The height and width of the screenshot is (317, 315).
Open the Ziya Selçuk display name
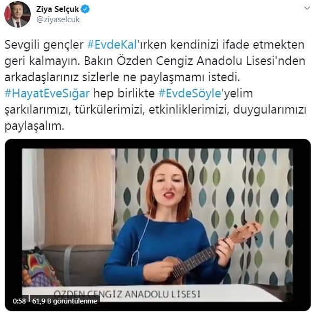click(x=57, y=9)
